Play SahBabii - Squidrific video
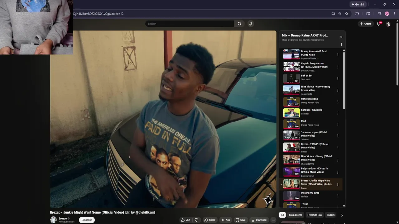399x224 pixels. point(291,113)
